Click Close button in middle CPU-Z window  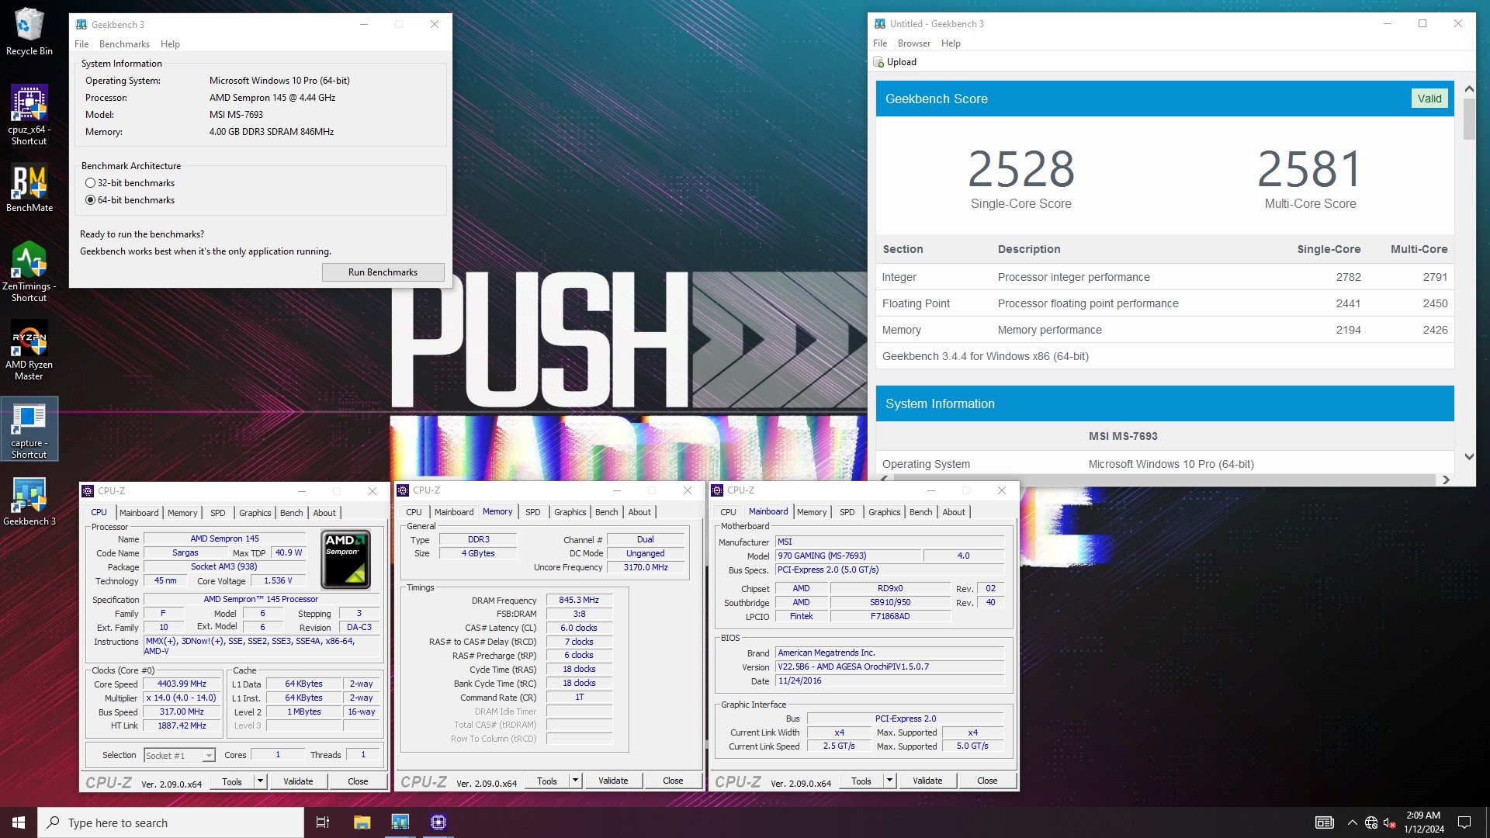coord(673,781)
